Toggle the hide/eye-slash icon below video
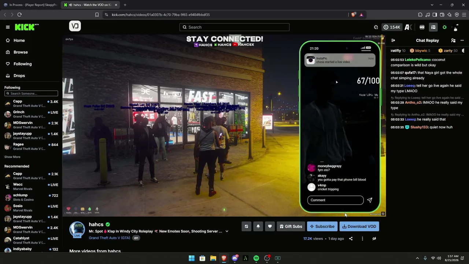This screenshot has height=264, width=469. 374,239
